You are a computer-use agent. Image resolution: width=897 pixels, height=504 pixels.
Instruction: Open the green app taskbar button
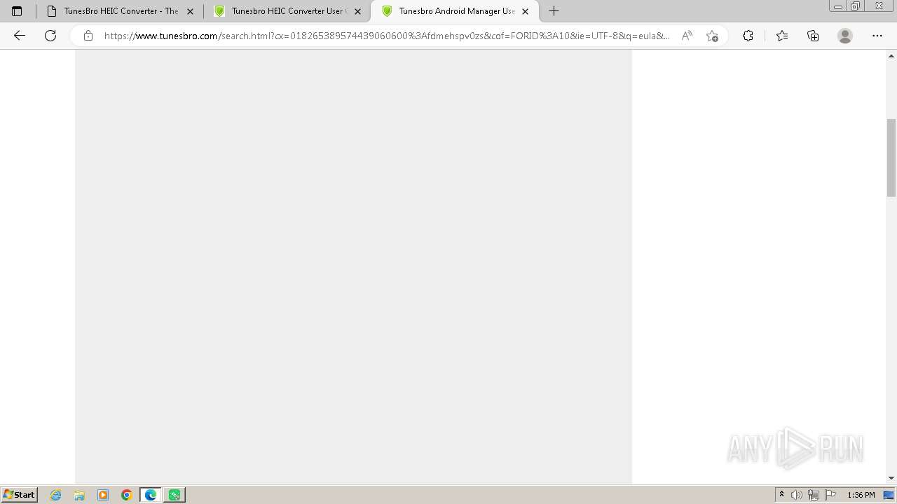coord(174,495)
